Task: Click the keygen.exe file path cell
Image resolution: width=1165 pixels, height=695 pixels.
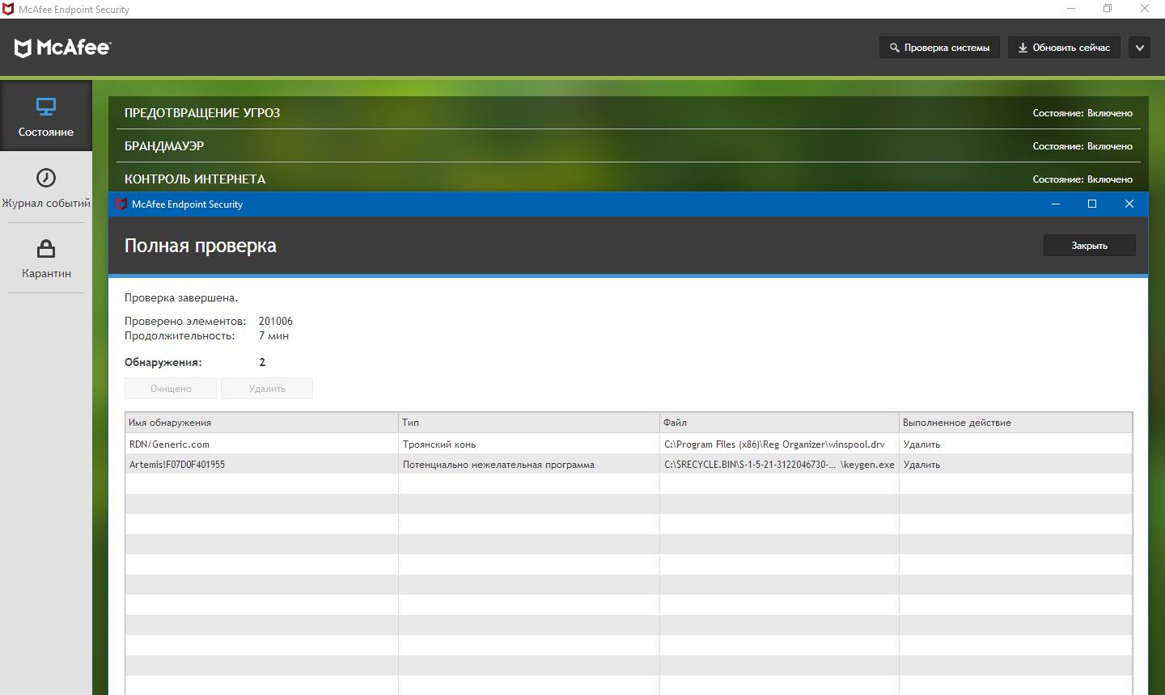Action: (x=779, y=464)
